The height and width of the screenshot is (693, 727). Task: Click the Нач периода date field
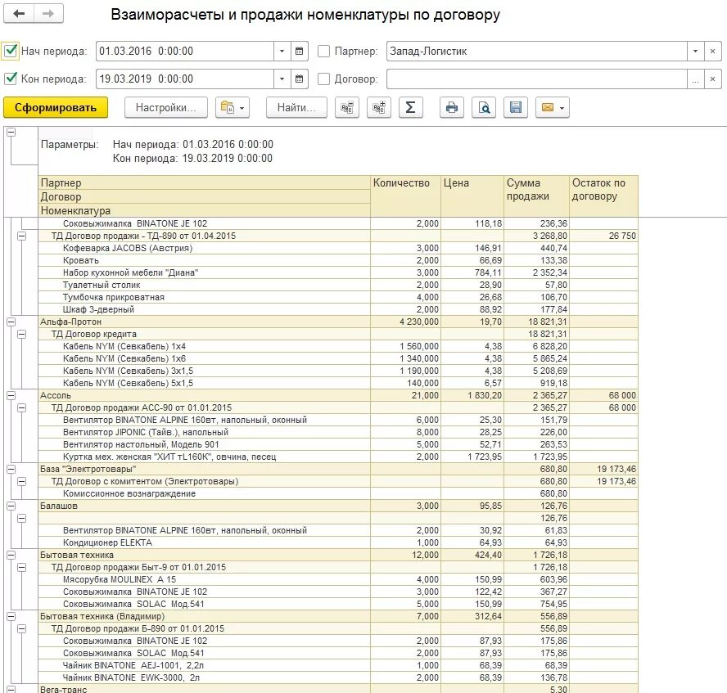click(x=184, y=51)
